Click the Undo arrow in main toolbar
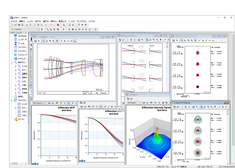This screenshot has height=168, width=235. 46,25
